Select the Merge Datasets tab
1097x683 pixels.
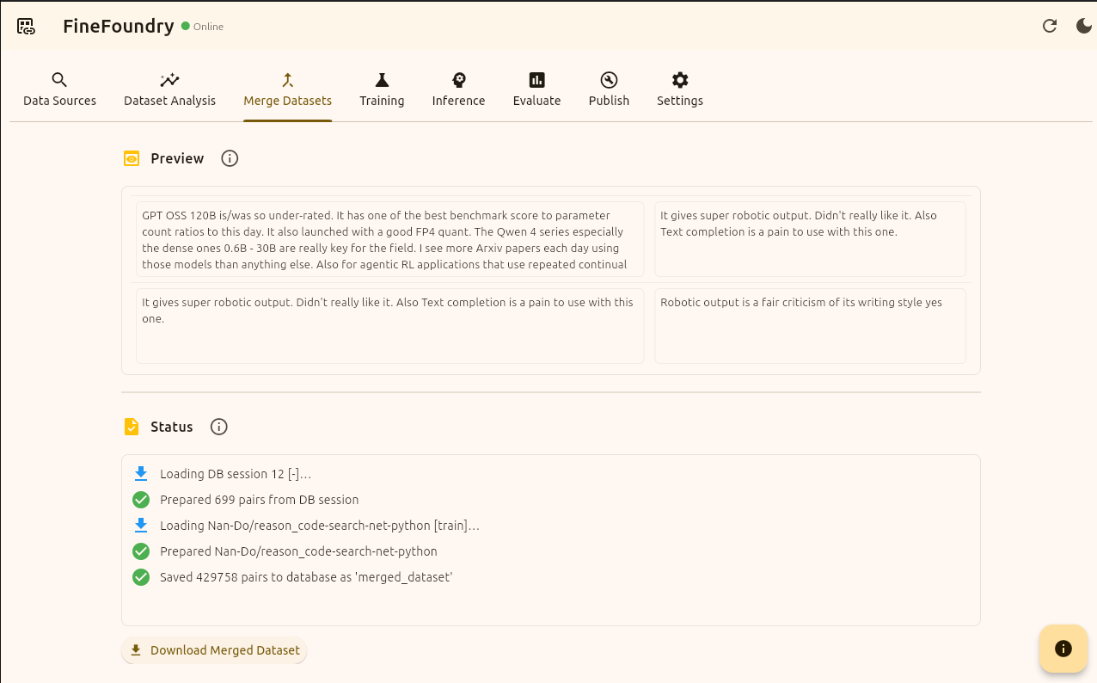point(287,89)
